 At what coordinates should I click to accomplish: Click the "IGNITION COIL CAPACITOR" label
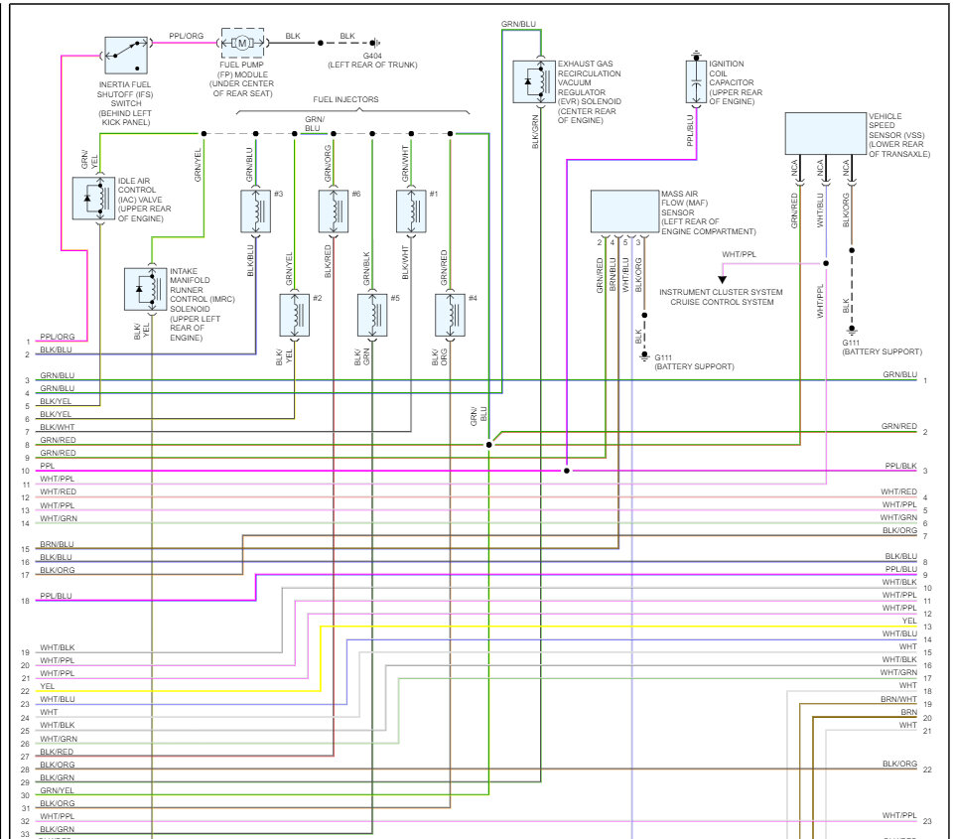click(x=736, y=82)
